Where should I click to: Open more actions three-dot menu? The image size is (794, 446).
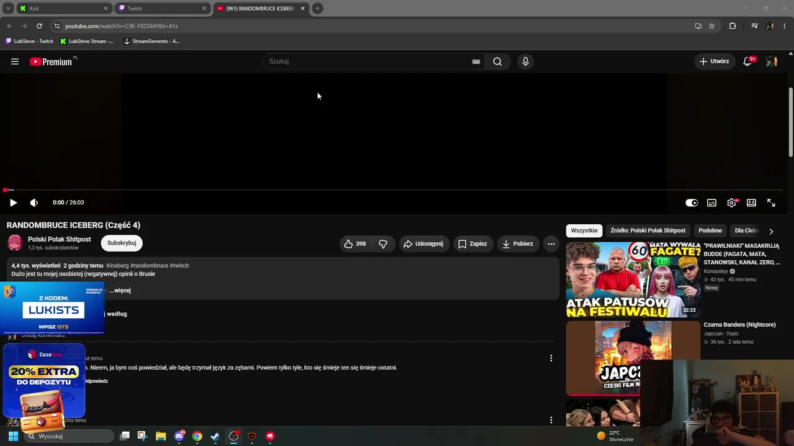click(x=551, y=244)
